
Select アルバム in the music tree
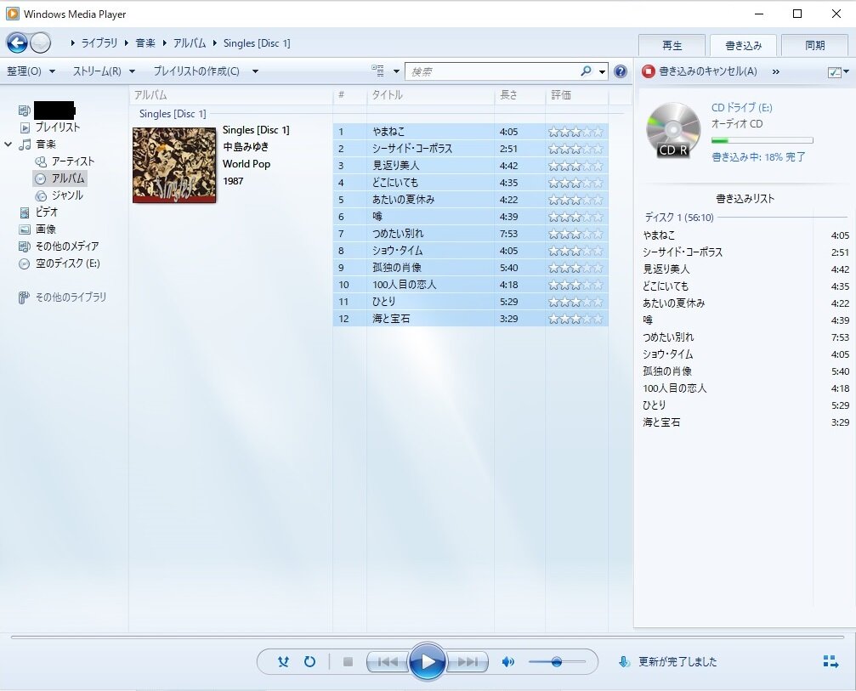[68, 178]
